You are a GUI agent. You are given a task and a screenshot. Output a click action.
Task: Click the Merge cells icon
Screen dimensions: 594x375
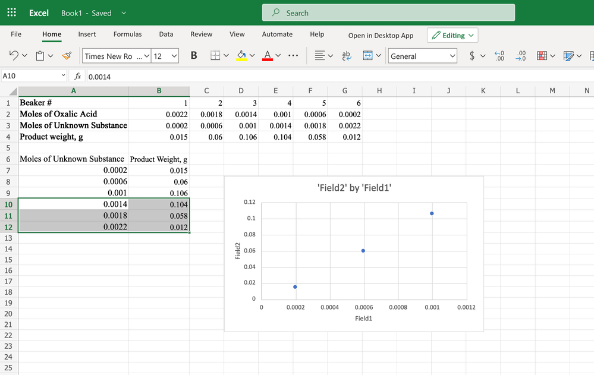pyautogui.click(x=367, y=56)
